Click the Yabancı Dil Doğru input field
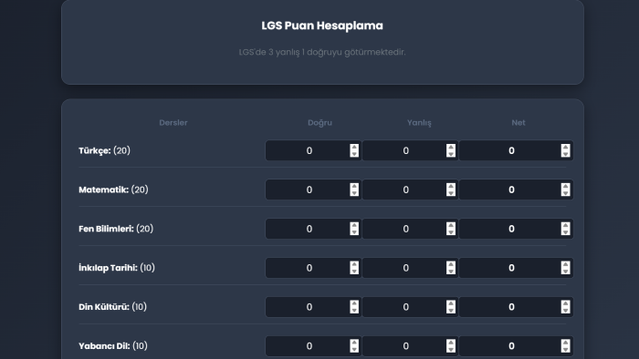Viewport: 639px width, 359px height. click(313, 345)
